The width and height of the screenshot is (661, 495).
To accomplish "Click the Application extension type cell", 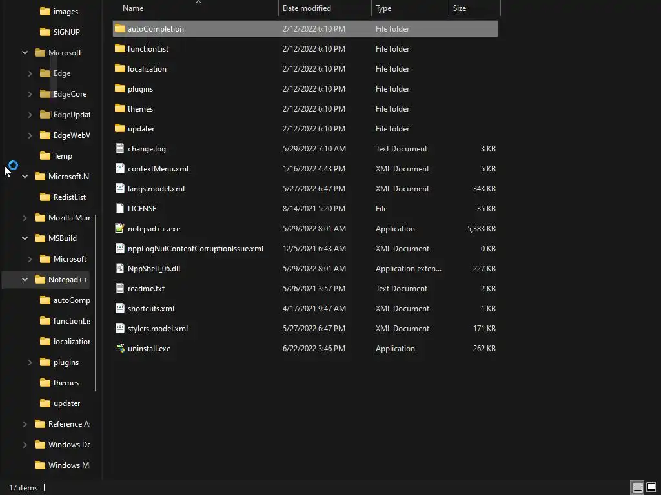I will (x=409, y=269).
